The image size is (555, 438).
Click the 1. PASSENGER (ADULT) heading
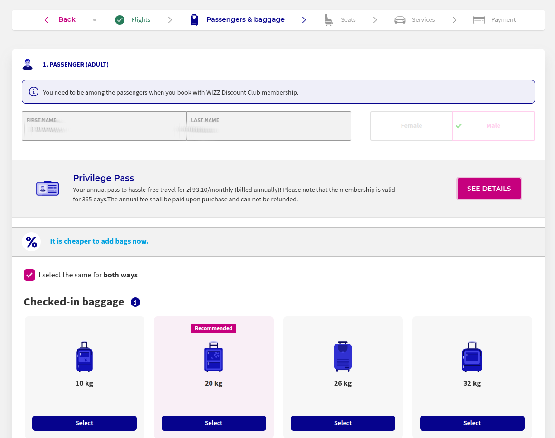(x=76, y=65)
